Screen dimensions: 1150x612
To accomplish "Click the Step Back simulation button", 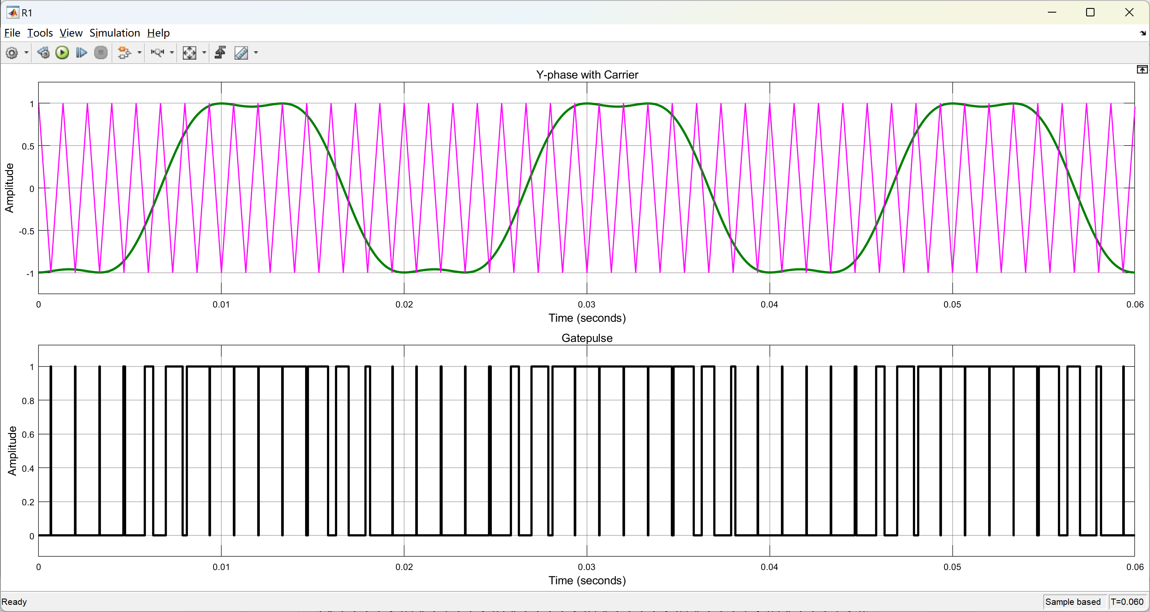I will [43, 53].
